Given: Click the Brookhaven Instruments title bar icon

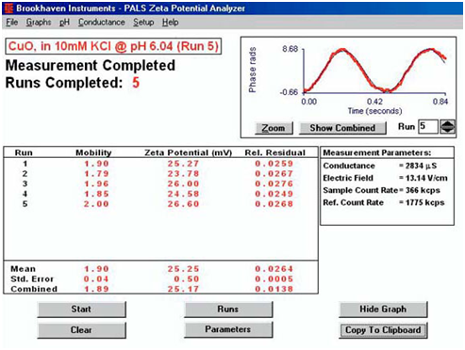Looking at the screenshot, I should point(8,8).
